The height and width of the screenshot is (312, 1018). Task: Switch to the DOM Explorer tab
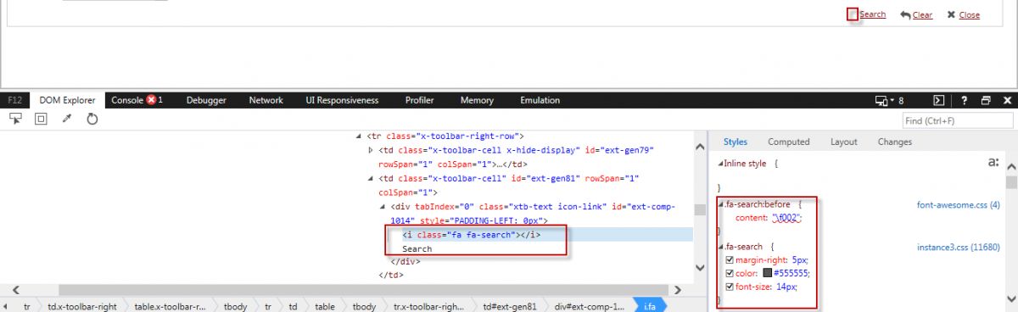click(67, 100)
